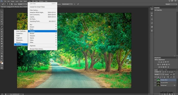This screenshot has width=178, height=95.
Task: Add an Exposure adjustment
Action: point(166,62)
